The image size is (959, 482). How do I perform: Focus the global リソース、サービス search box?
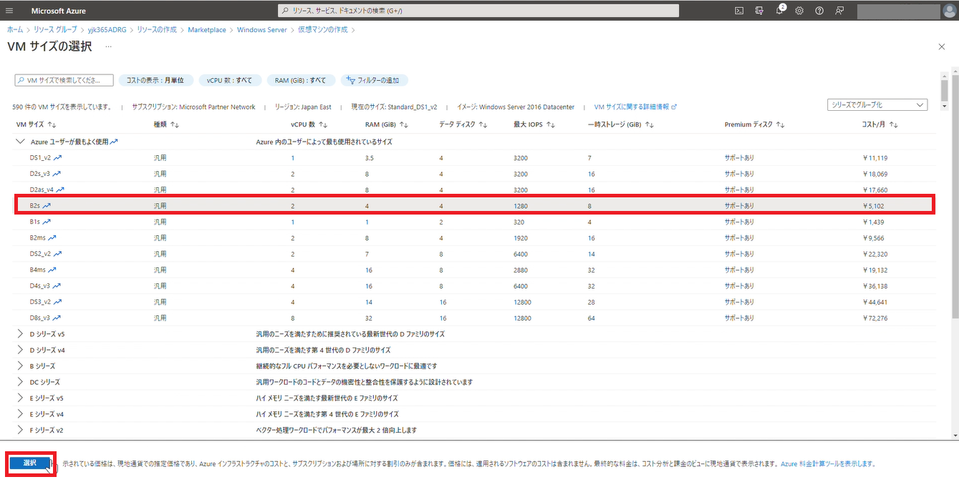click(x=478, y=11)
